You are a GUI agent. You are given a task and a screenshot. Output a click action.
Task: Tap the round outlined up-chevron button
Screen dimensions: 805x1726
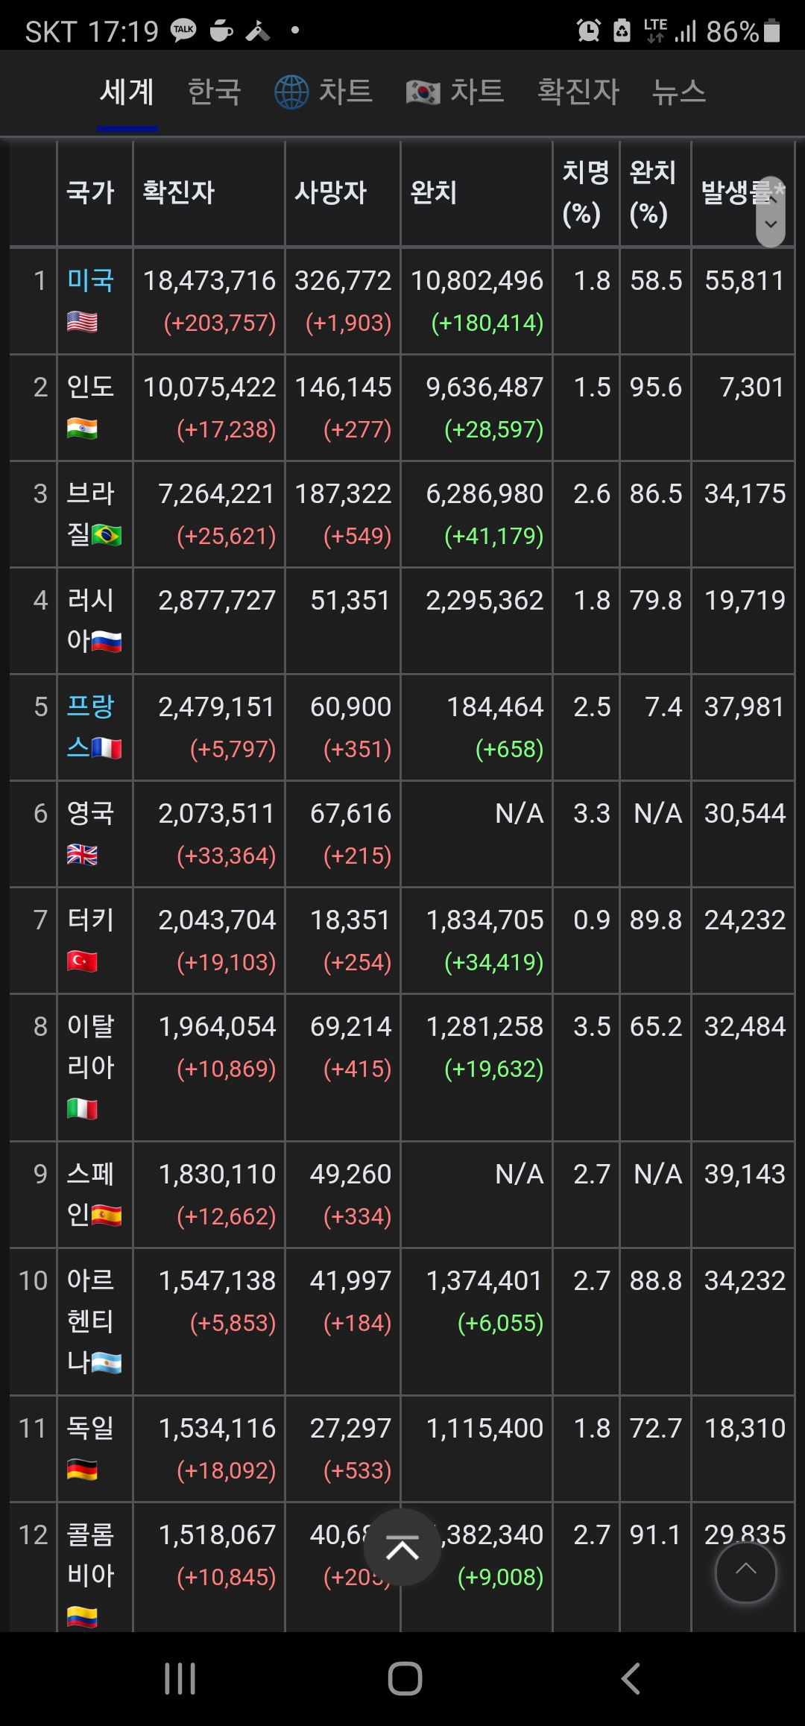[x=746, y=1572]
